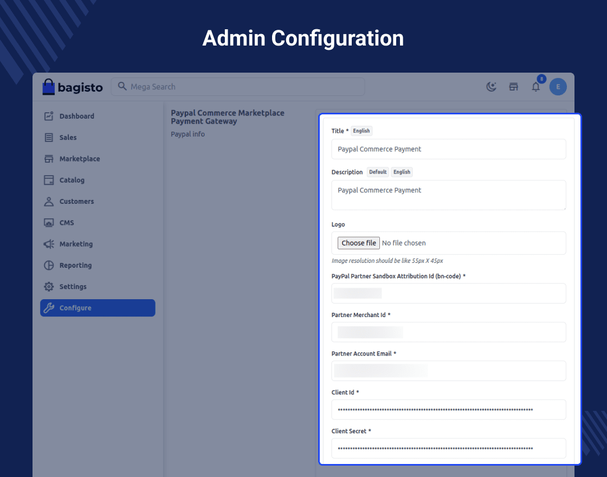
Task: Open Settings gear in sidebar
Action: point(49,287)
